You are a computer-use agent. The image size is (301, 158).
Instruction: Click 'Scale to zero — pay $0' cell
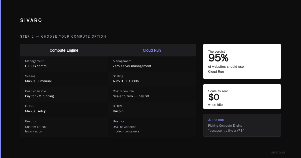[131, 96]
